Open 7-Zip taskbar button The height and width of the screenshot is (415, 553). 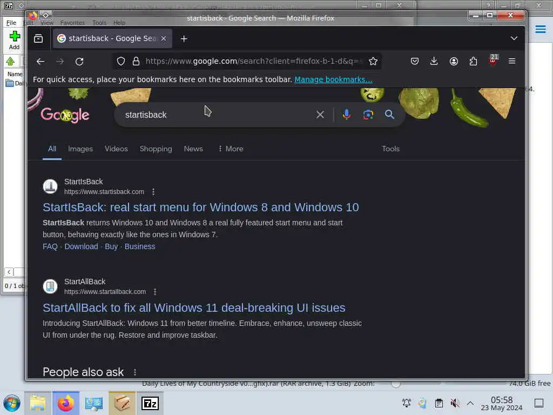(150, 403)
